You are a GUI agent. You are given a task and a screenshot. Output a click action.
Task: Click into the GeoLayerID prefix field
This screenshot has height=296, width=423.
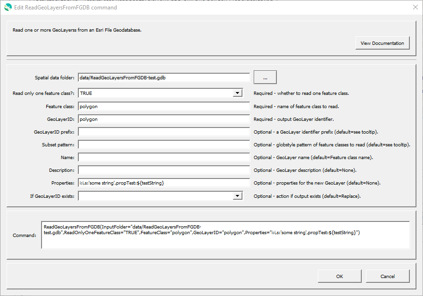click(x=164, y=132)
